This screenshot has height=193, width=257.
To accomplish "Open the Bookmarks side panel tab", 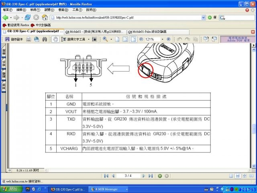I will tap(4, 52).
